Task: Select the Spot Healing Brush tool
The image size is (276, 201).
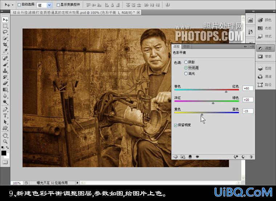Action: [5, 58]
